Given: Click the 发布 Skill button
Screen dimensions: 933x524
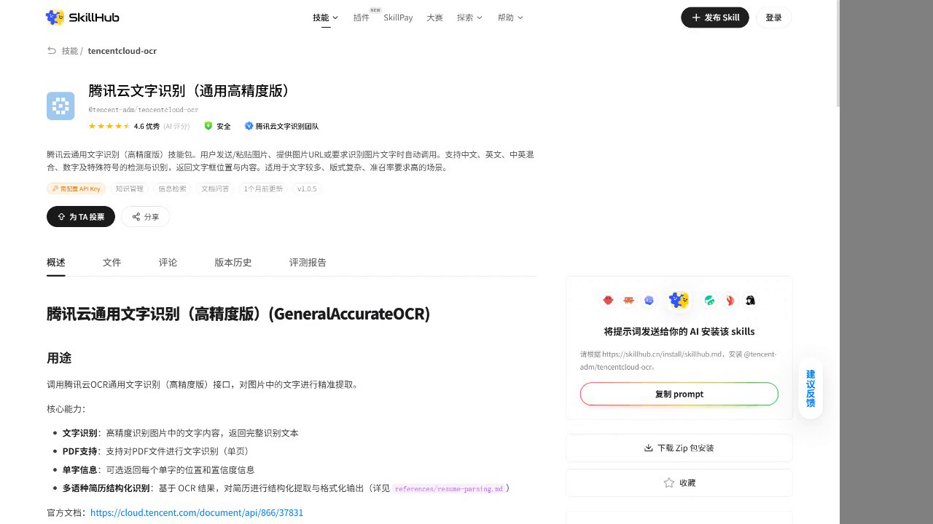Looking at the screenshot, I should 715,17.
